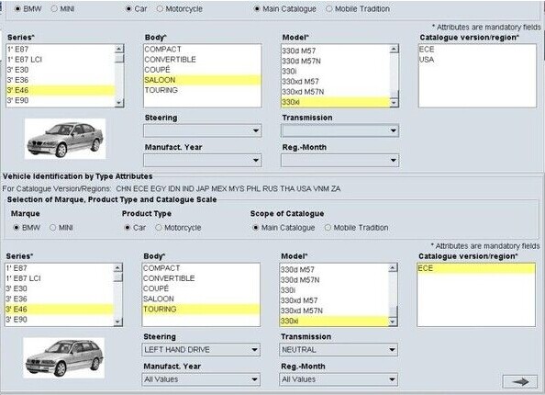Viewport: 545px width, 395px height.
Task: Select BMW radio in upper panel
Action: click(x=17, y=9)
